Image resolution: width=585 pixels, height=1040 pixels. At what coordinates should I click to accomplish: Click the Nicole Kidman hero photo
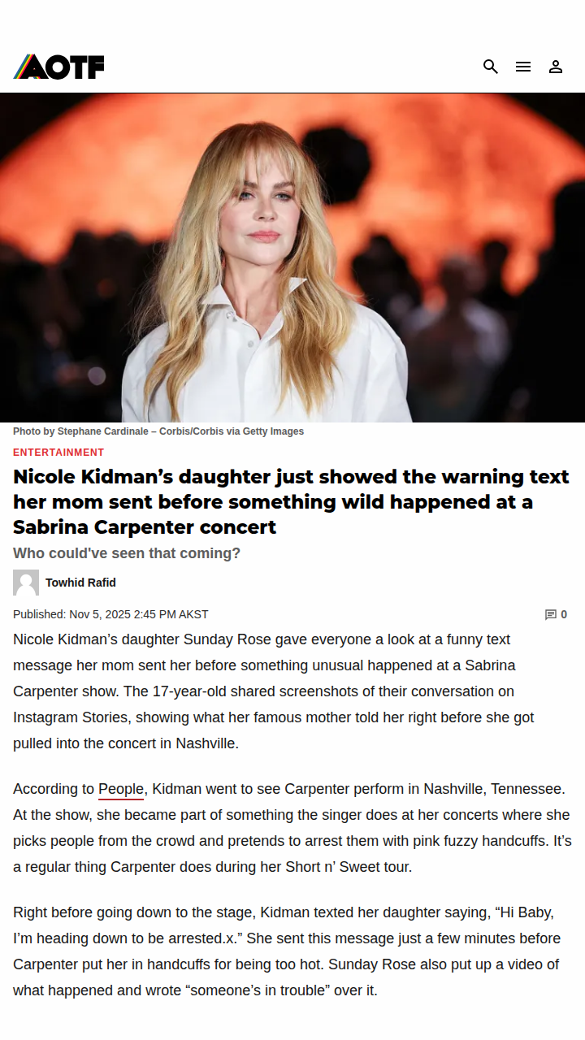(292, 258)
